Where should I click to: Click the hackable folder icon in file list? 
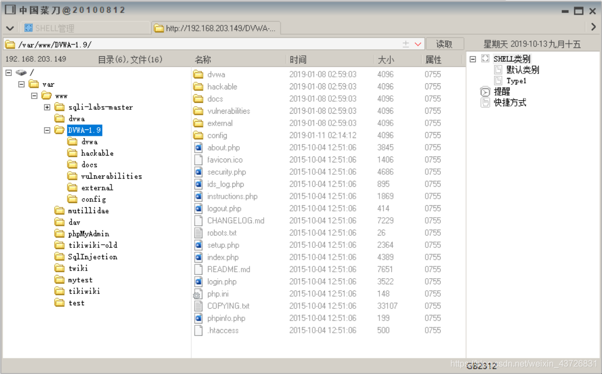coord(198,87)
